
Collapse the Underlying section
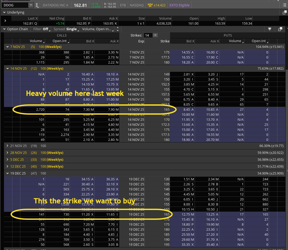pos(4,12)
